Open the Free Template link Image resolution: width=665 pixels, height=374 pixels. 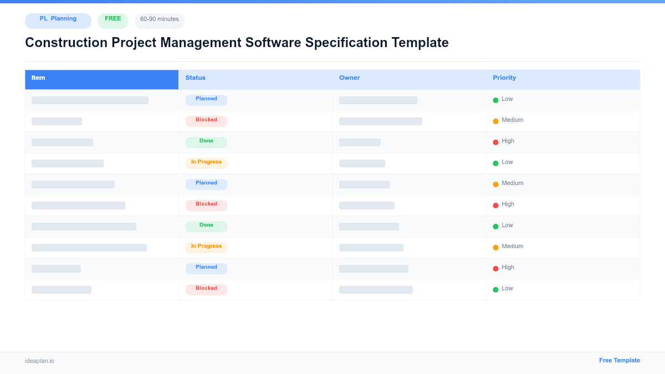[620, 360]
